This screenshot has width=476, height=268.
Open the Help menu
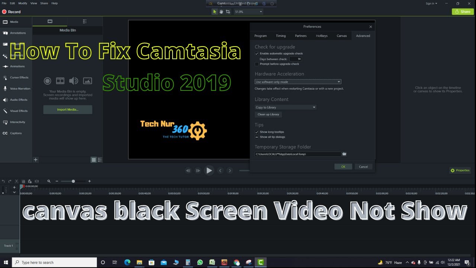coord(54,3)
